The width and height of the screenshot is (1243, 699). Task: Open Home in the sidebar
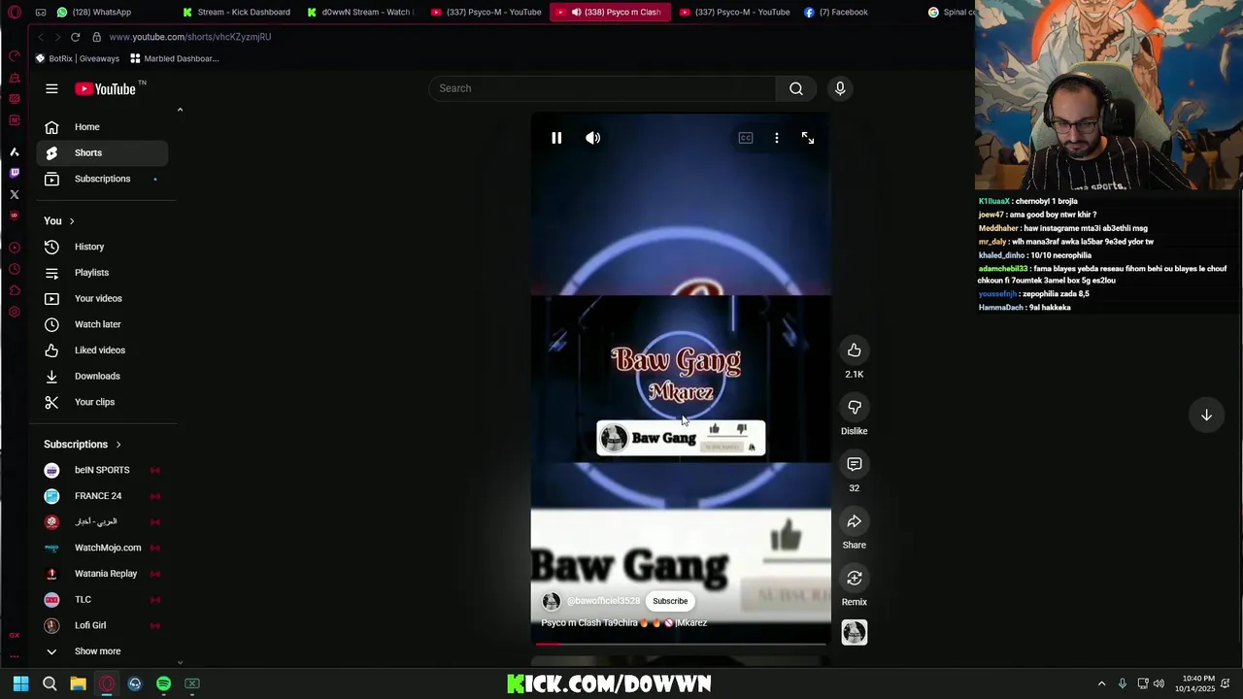(102, 127)
